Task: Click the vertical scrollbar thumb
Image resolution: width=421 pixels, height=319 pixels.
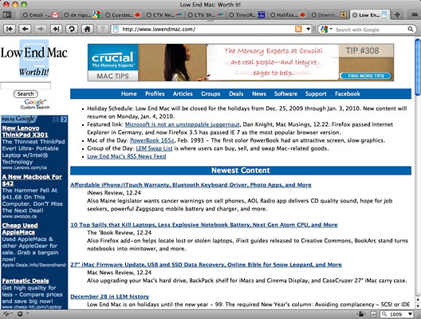Action: pyautogui.click(x=418, y=67)
